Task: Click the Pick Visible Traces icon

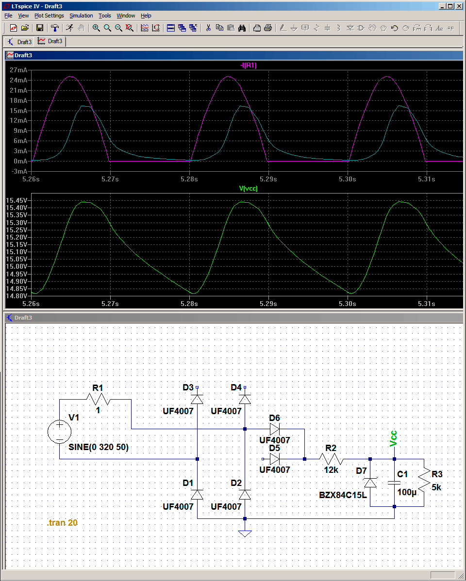Action: click(145, 28)
